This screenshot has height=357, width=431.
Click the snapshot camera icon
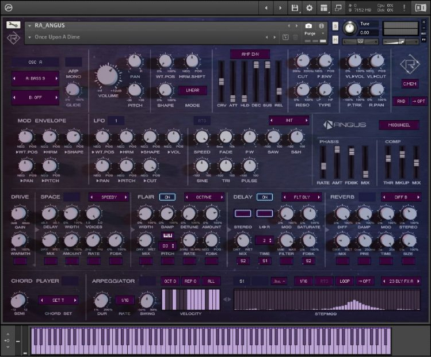[308, 26]
